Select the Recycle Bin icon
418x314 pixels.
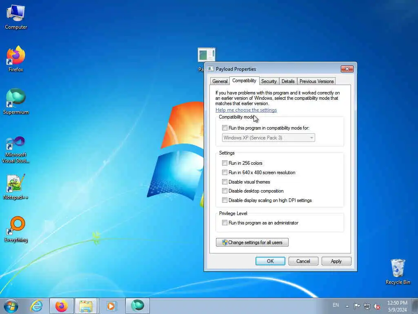(x=398, y=271)
